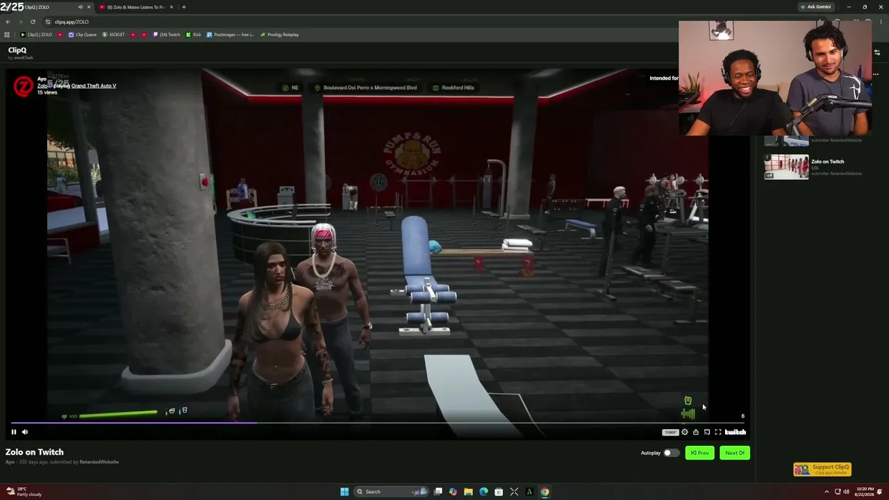Viewport: 889px width, 500px height.
Task: Close the Zolo & Mateo YouTube tab
Action: coord(172,7)
